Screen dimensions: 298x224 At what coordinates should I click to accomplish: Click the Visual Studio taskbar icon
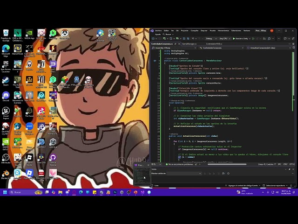click(142, 192)
